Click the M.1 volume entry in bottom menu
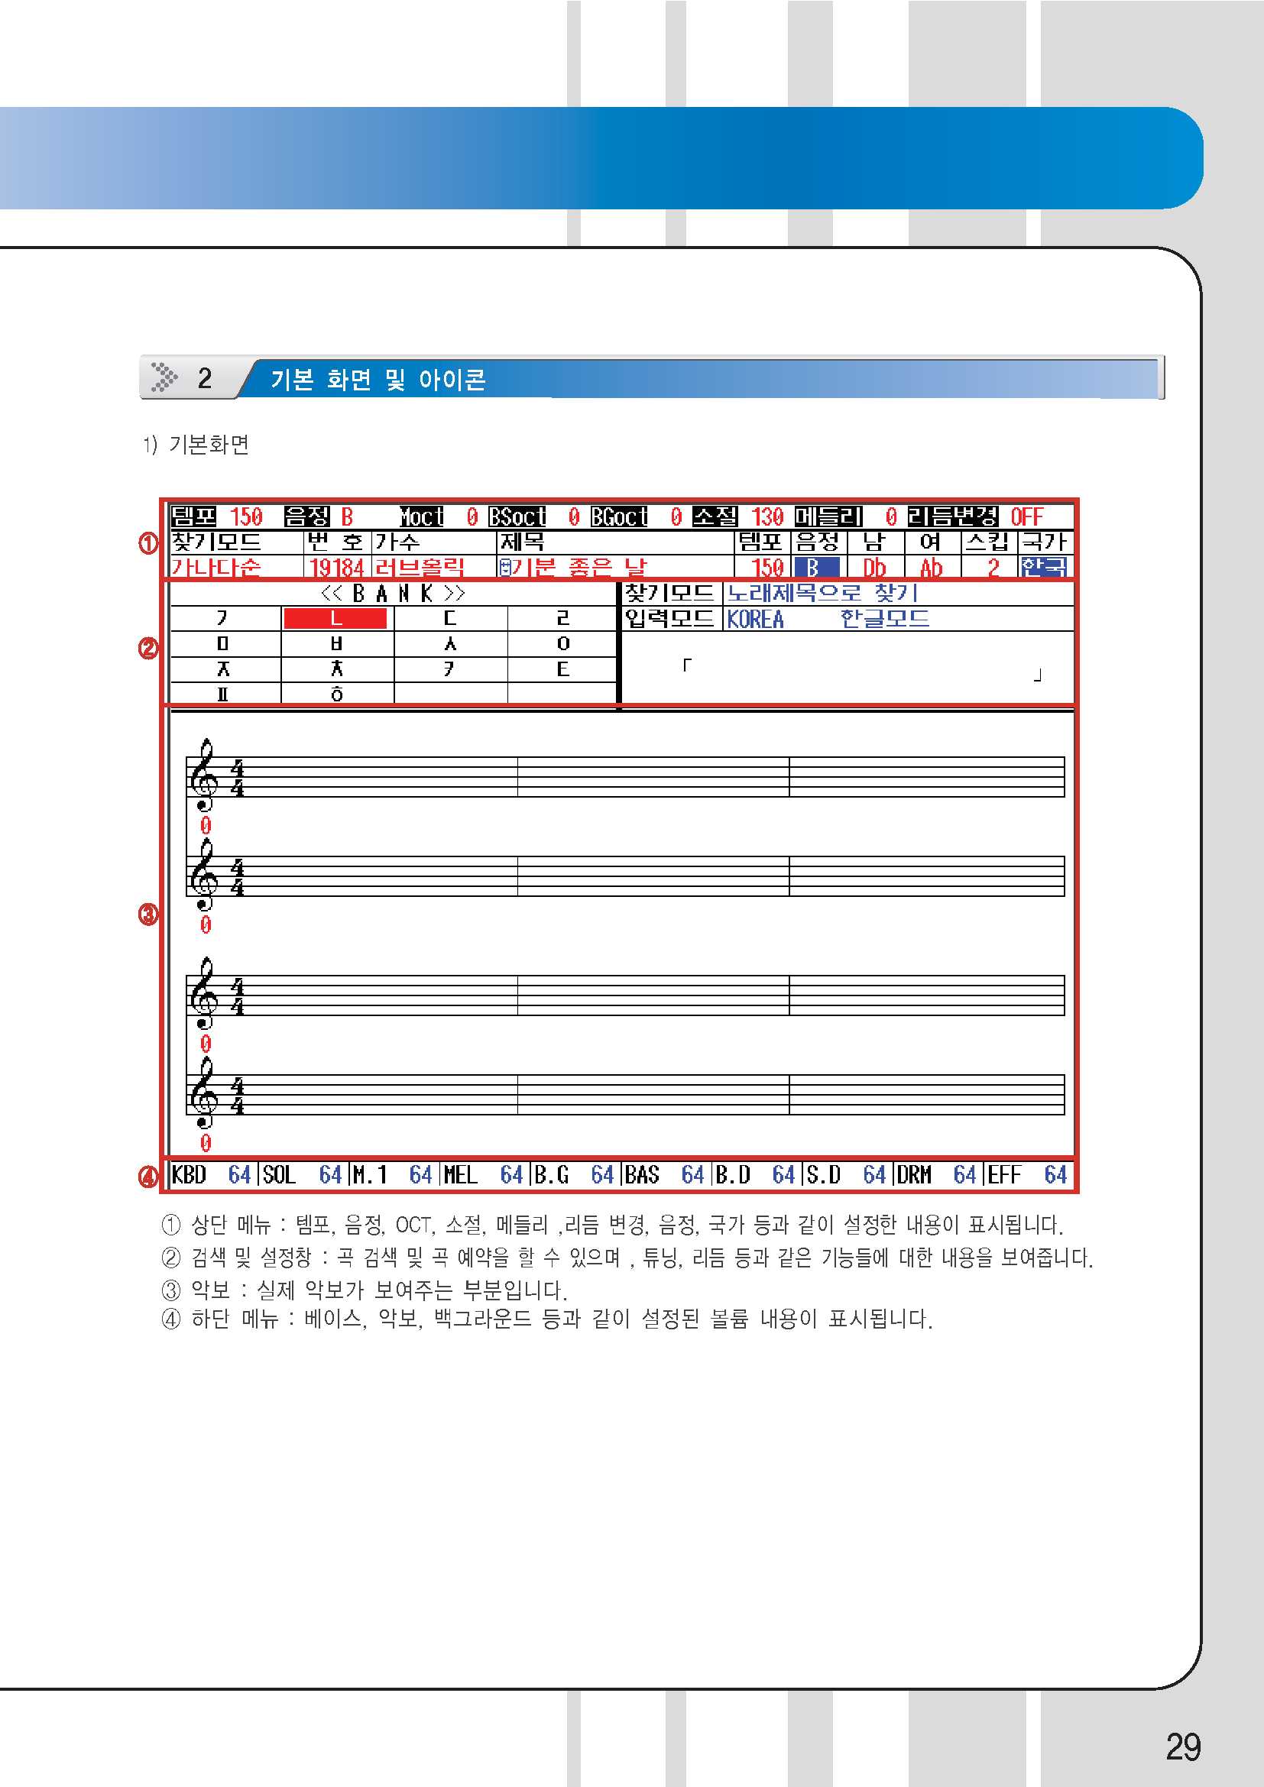Screen dimensions: 1264x1787 (392, 1174)
